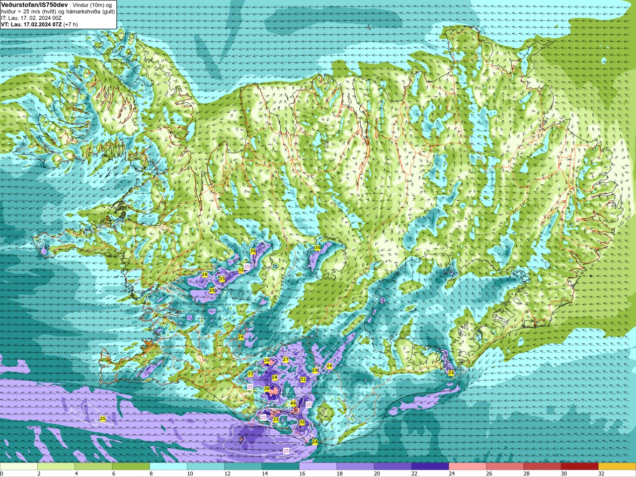Click the legend tick label 8
The width and height of the screenshot is (636, 477).
[151, 474]
